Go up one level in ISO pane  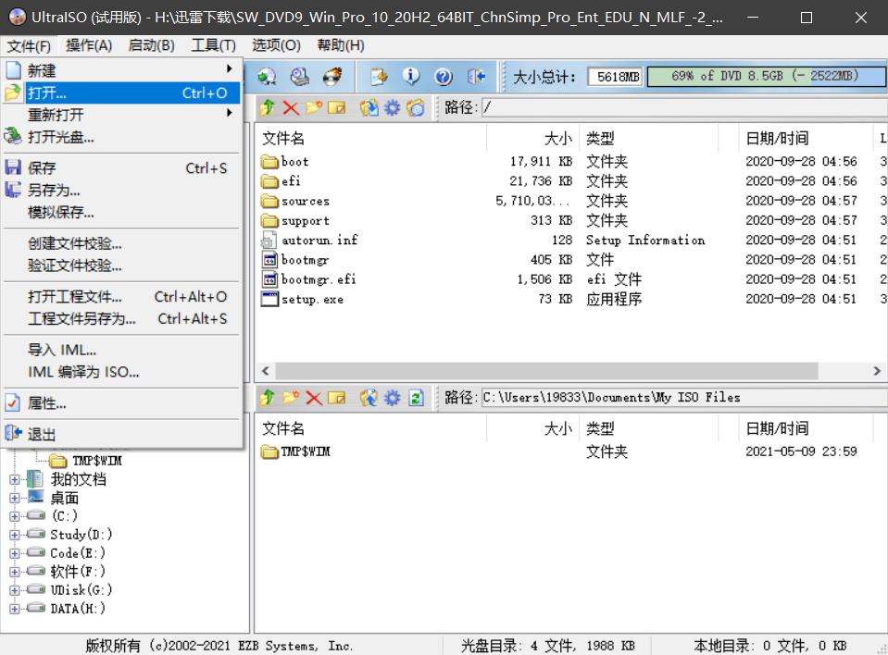tap(268, 107)
